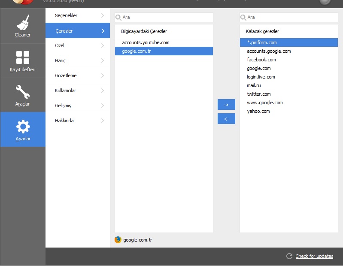This screenshot has width=343, height=266.
Task: Open the Özel settings page
Action: (78, 45)
